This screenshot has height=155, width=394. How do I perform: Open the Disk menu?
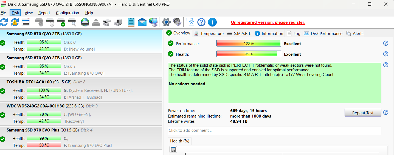(15, 13)
